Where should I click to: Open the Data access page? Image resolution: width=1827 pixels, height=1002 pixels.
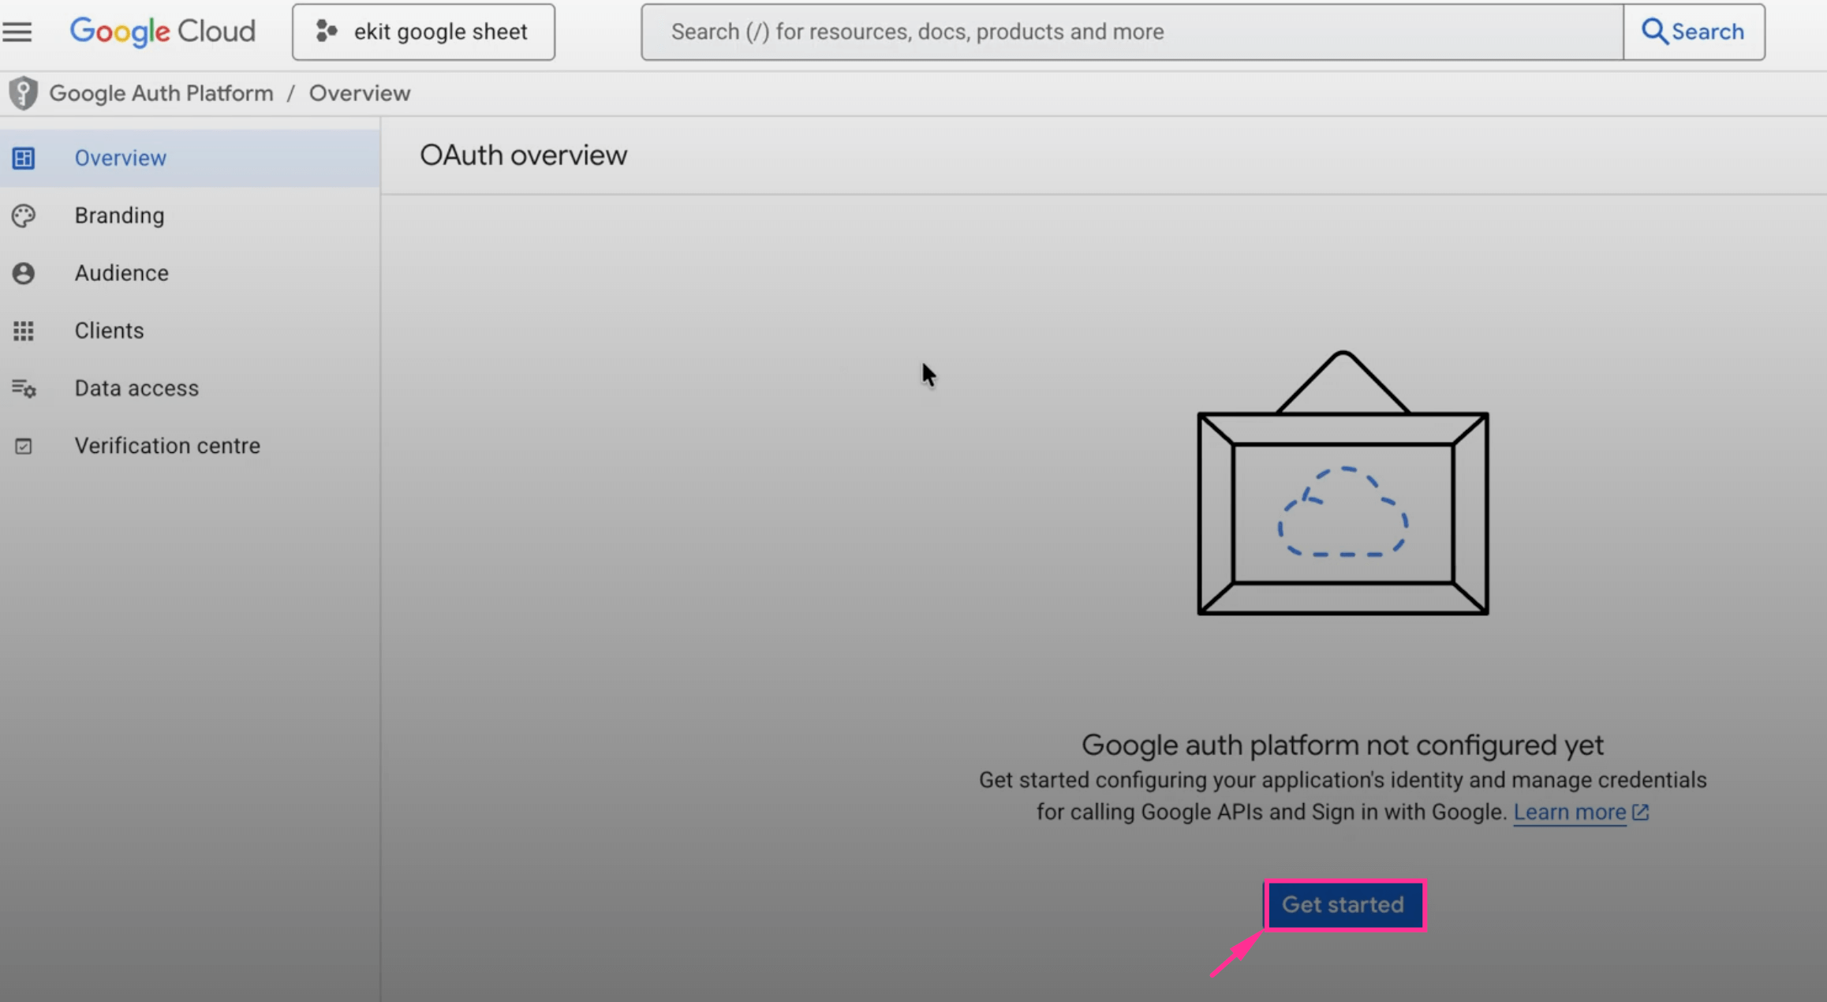click(x=189, y=388)
